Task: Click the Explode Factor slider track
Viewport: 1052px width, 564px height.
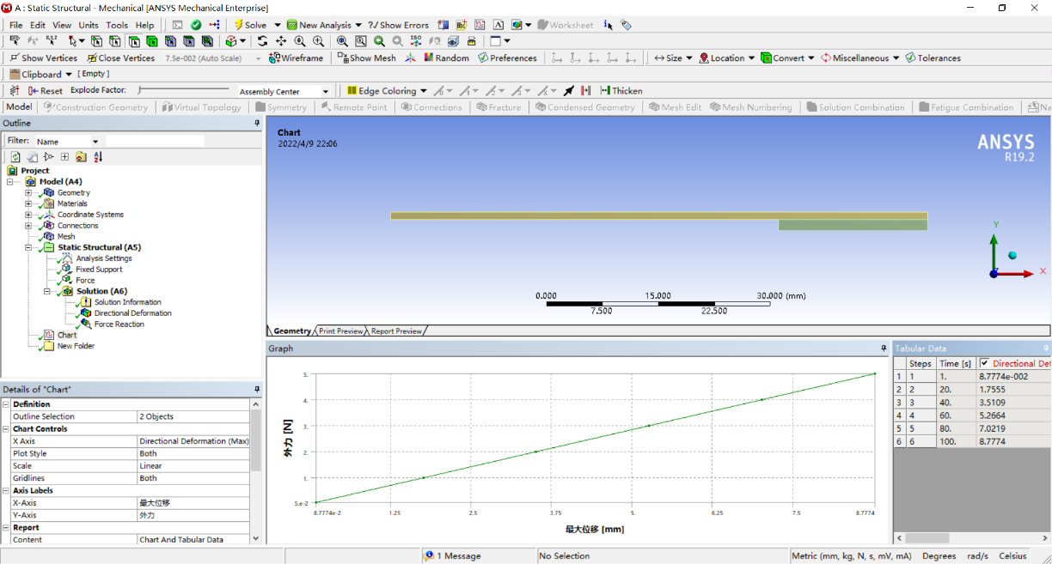Action: 183,90
